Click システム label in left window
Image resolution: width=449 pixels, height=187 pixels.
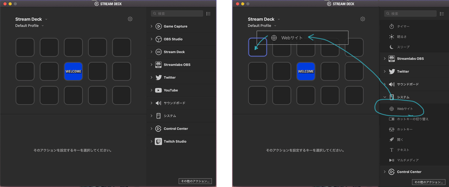pos(170,116)
